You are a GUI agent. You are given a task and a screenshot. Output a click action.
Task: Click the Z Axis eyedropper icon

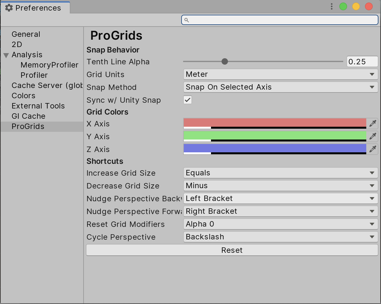tap(372, 149)
